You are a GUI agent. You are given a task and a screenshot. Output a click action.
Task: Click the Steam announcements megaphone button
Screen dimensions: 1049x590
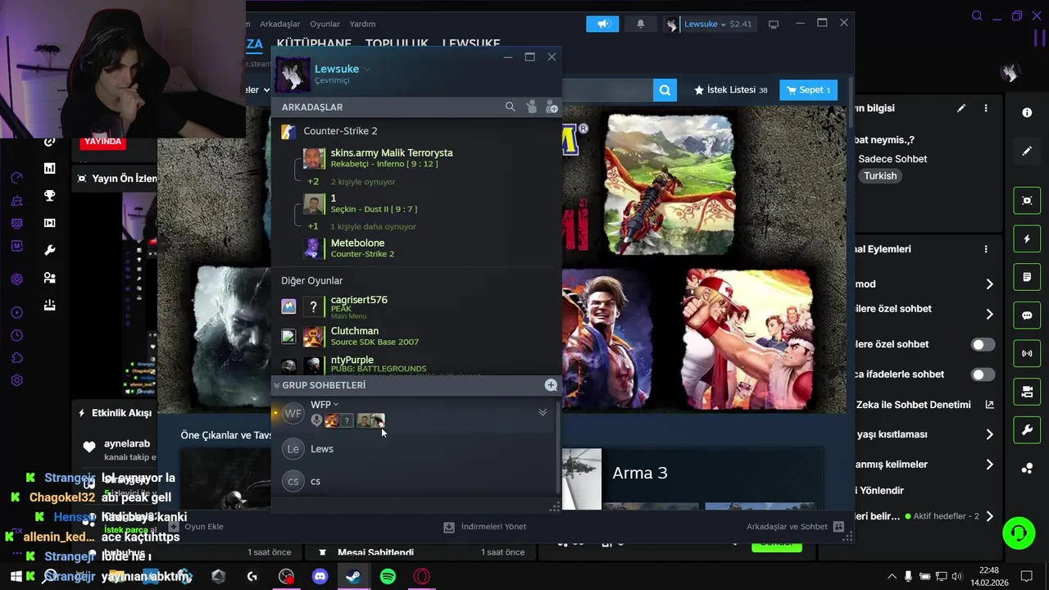click(x=602, y=24)
